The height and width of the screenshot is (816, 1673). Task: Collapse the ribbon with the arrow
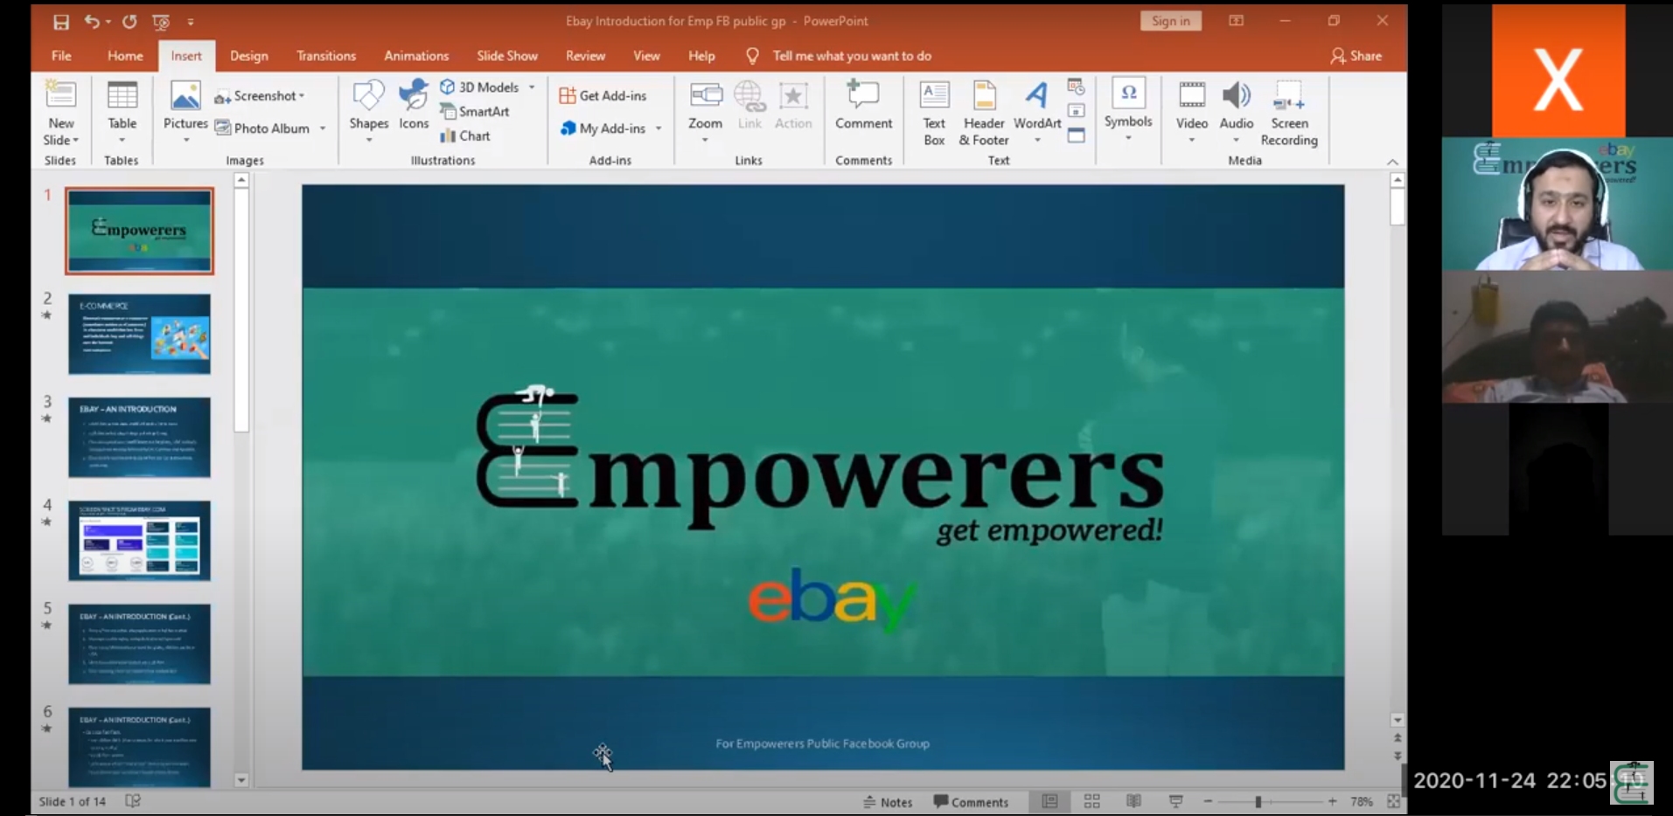coord(1392,162)
